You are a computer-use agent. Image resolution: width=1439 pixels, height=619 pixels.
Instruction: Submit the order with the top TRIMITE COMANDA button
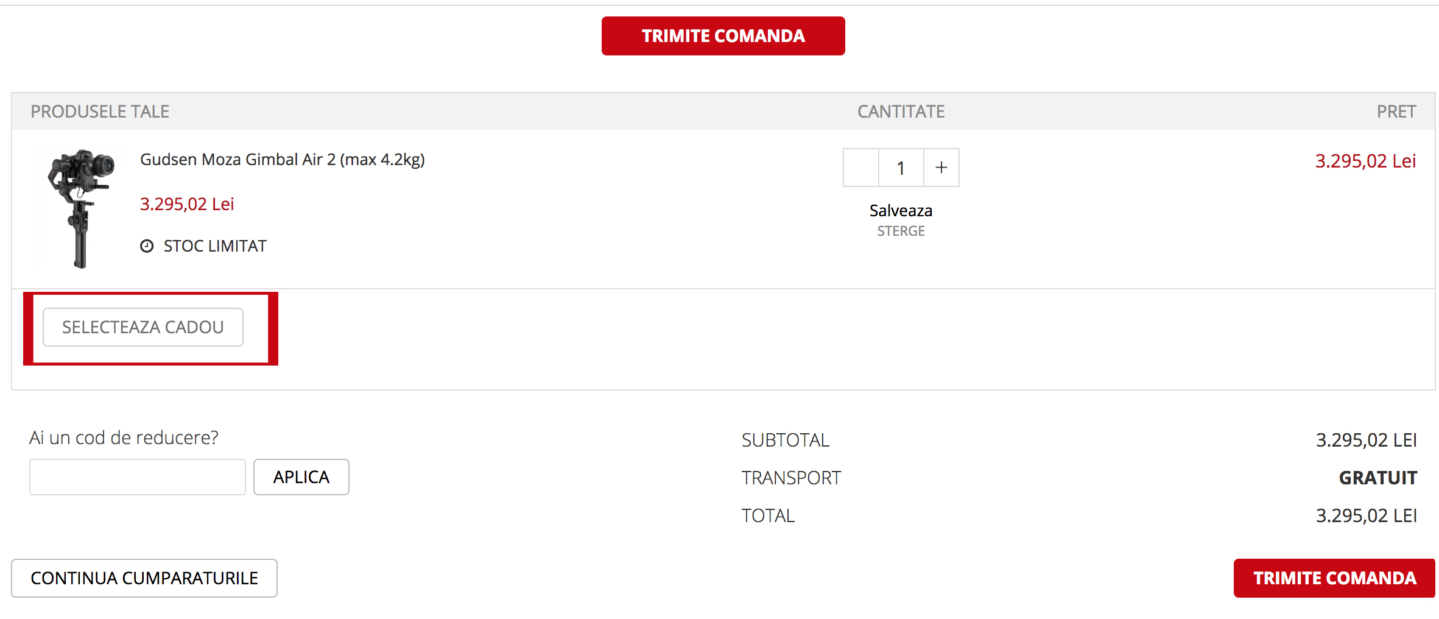pos(723,36)
